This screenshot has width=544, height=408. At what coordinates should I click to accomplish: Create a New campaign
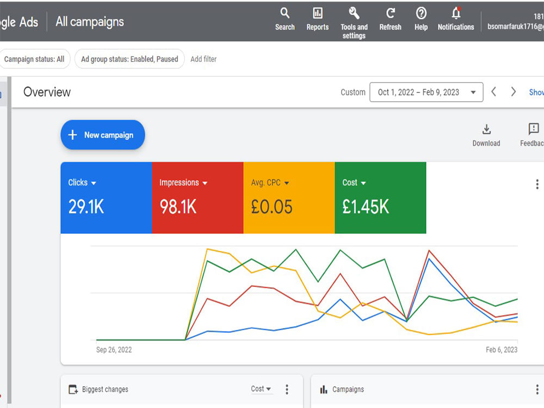103,135
